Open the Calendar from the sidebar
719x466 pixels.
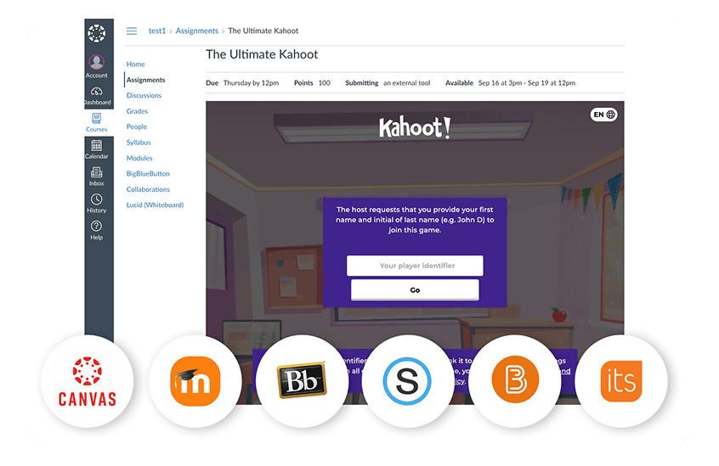coord(97,149)
